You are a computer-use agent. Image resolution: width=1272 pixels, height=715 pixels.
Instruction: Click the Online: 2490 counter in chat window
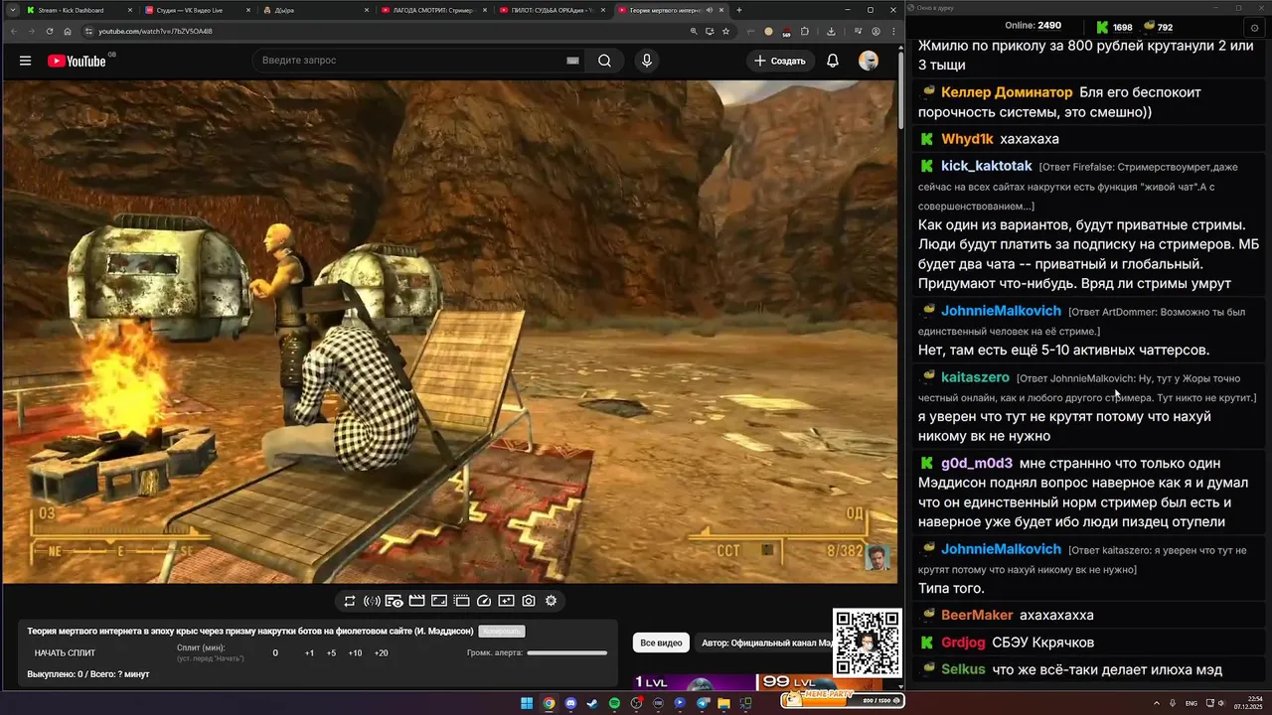pos(1033,26)
